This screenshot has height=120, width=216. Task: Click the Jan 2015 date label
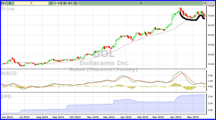[x=126, y=117]
